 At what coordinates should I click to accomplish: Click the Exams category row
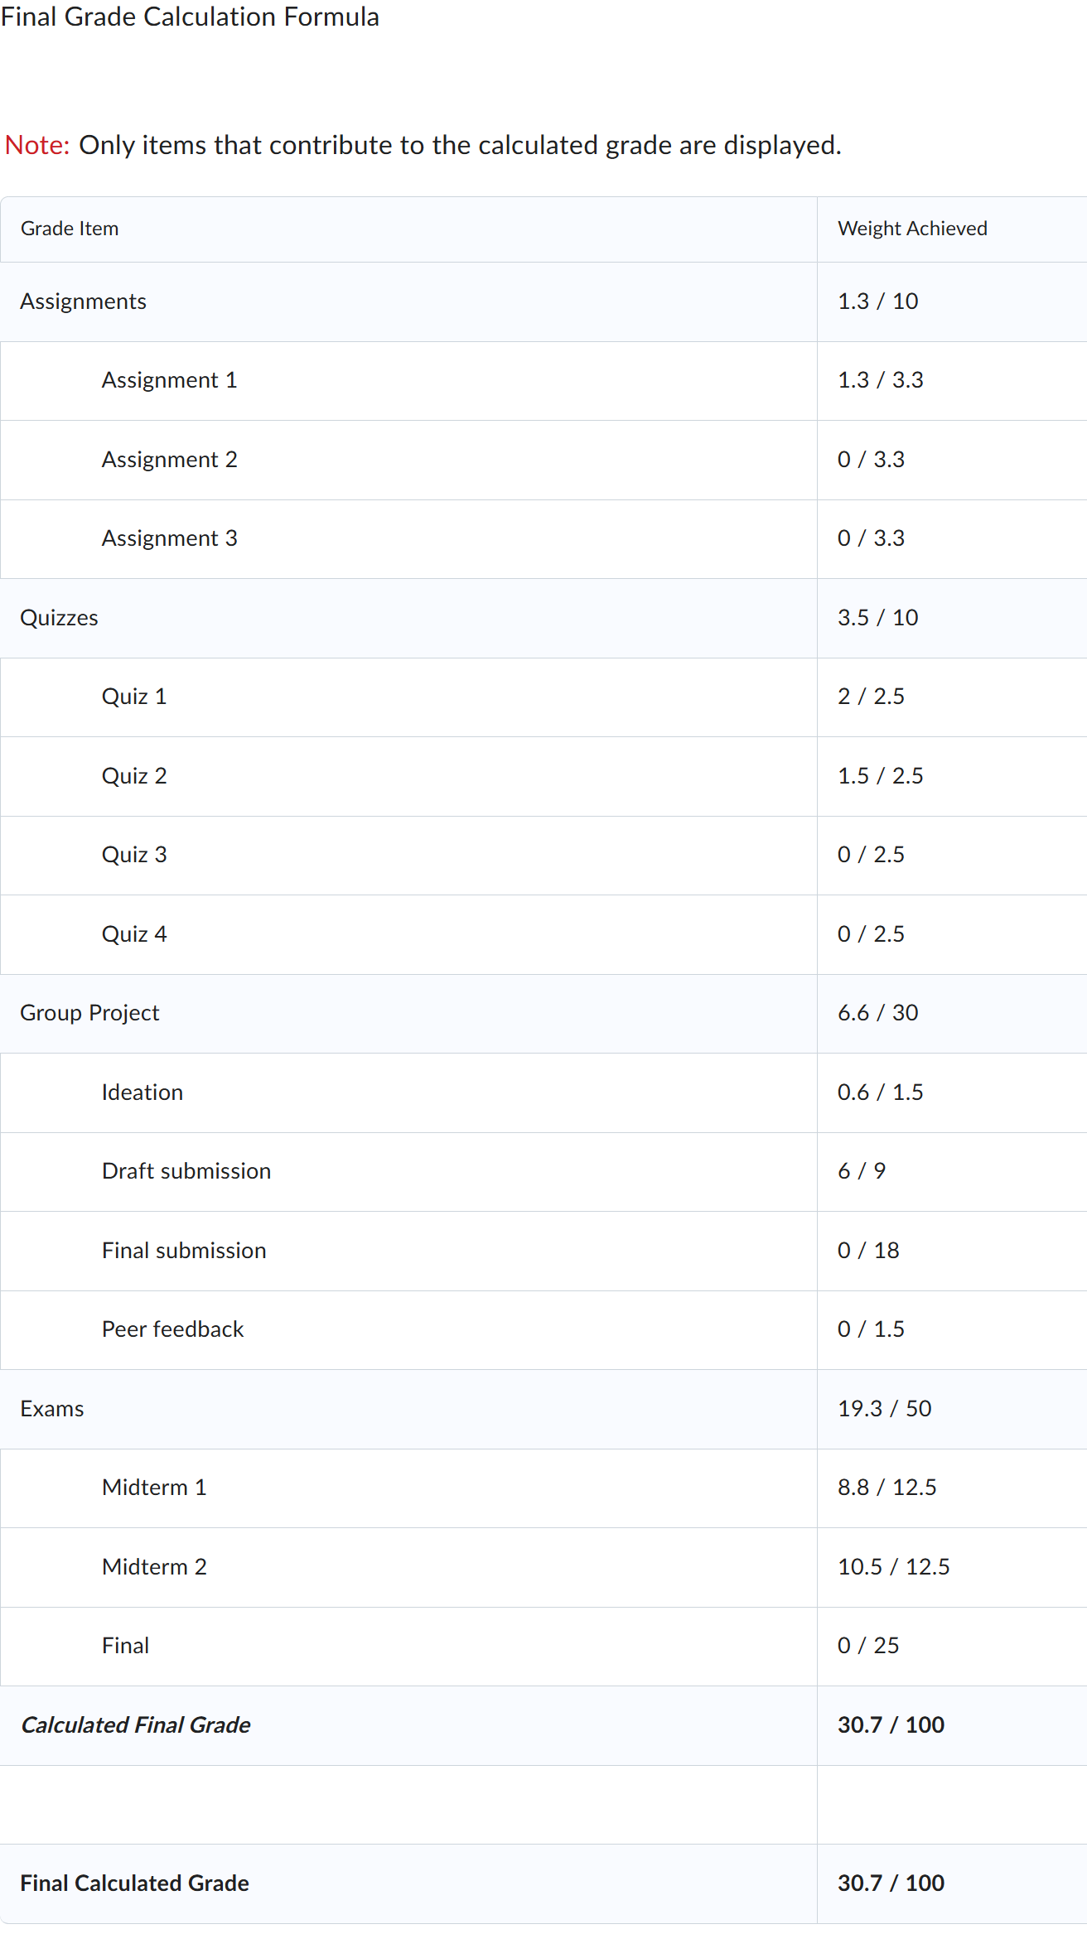tap(52, 1409)
